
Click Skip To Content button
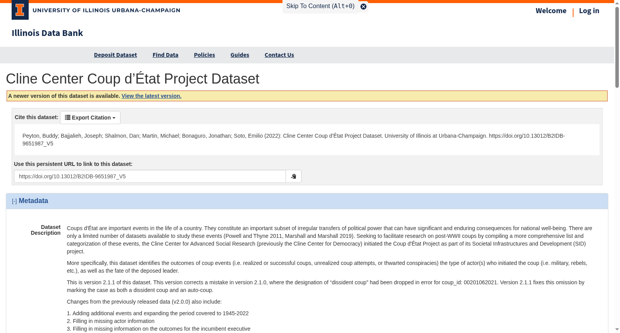click(x=320, y=6)
